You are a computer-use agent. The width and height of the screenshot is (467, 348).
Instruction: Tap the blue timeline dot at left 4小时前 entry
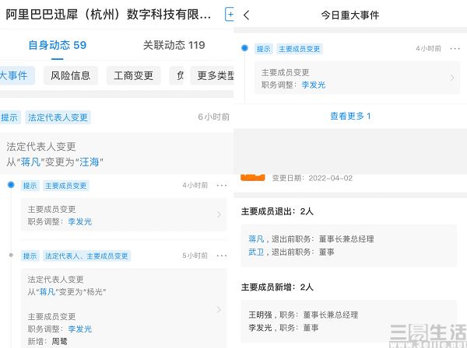tap(11, 185)
